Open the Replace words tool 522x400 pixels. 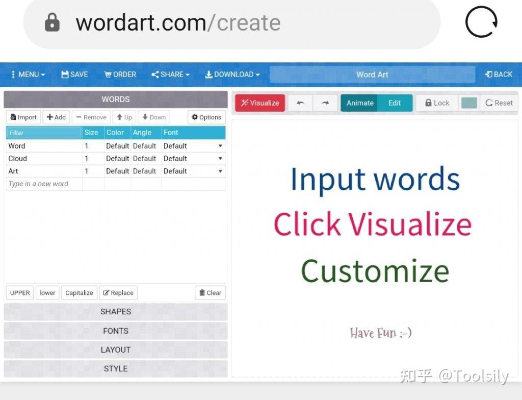(x=118, y=293)
